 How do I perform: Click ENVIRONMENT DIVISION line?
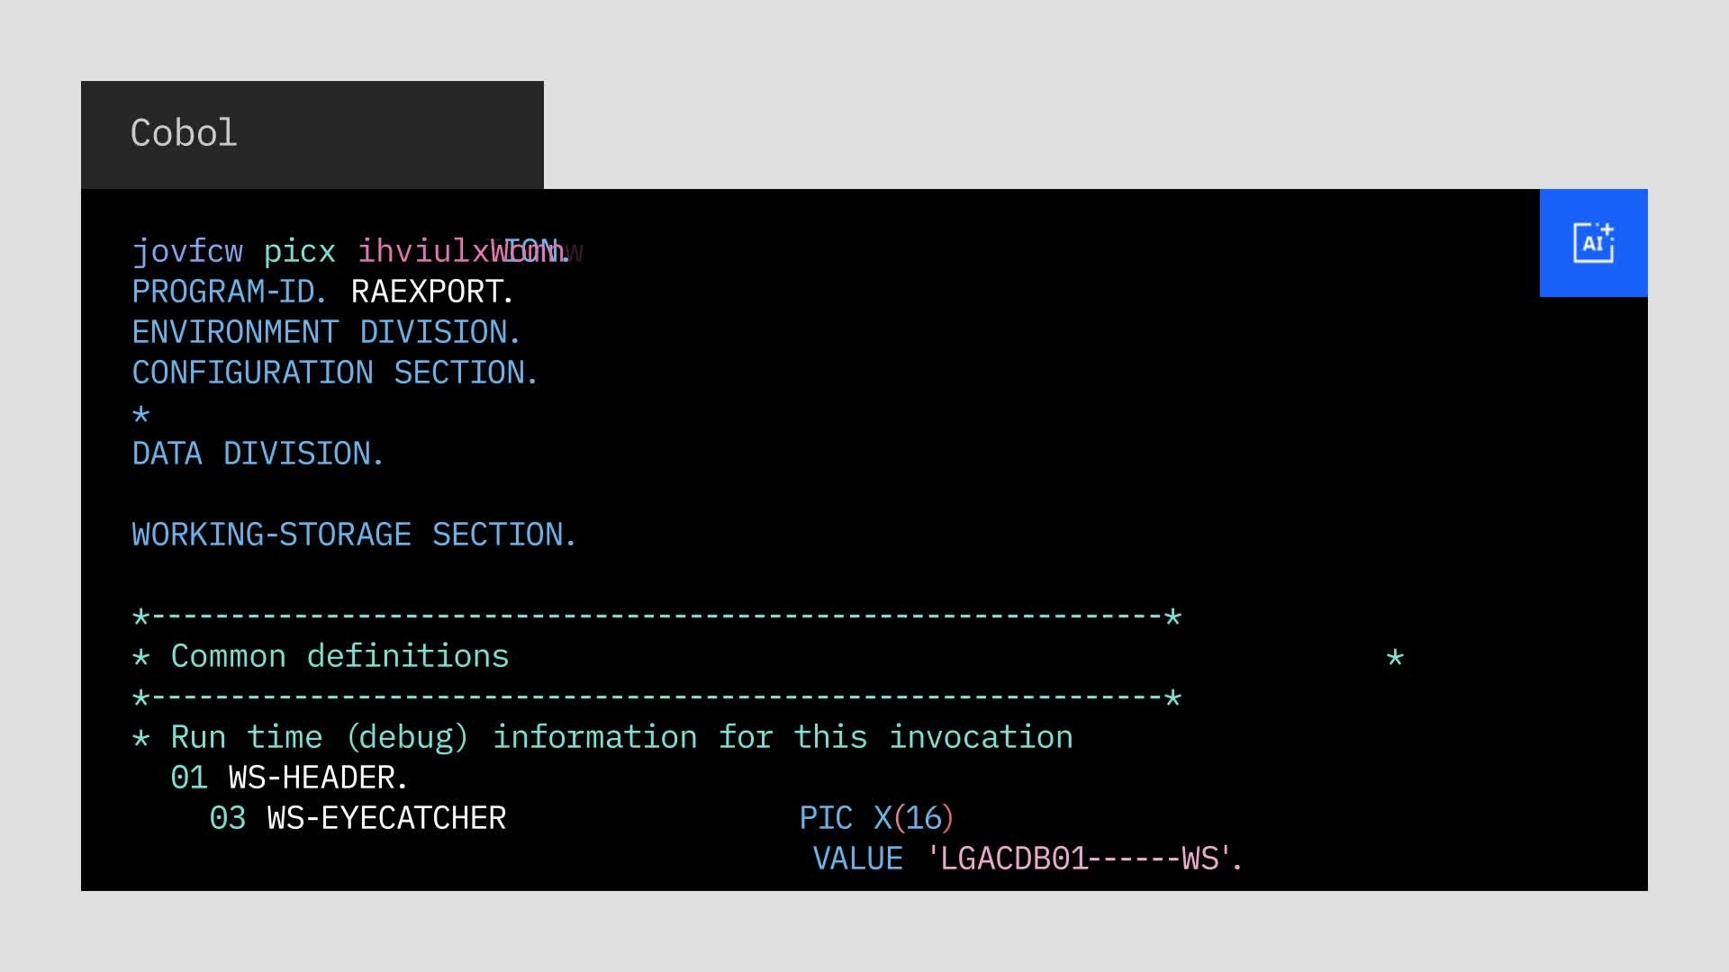tap(326, 332)
